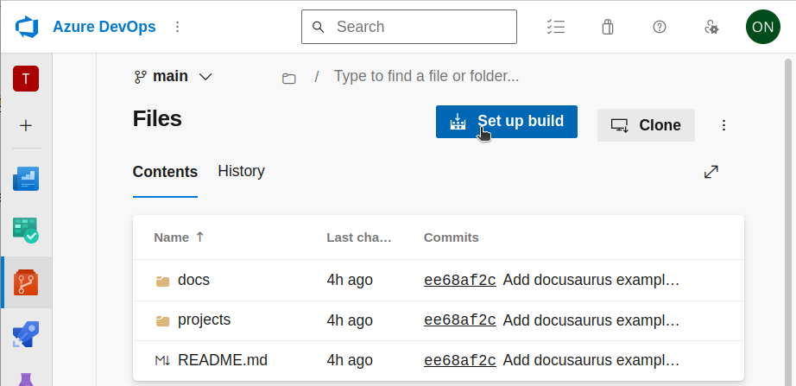This screenshot has width=796, height=386.
Task: Select the red T project tile
Action: pos(26,79)
